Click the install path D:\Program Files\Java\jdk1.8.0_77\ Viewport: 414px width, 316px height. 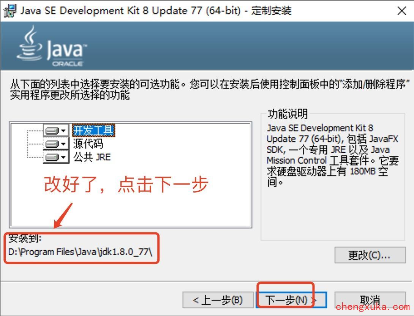pos(80,252)
